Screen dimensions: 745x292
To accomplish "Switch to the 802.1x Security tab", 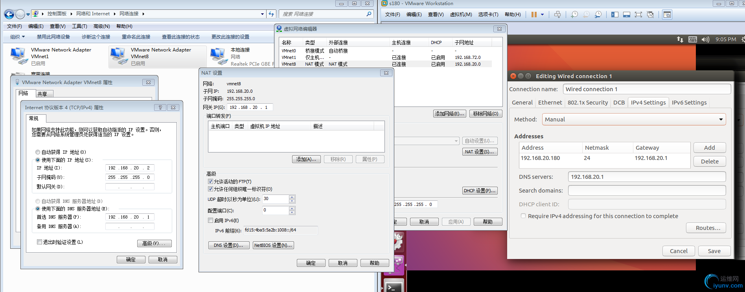I will (588, 103).
